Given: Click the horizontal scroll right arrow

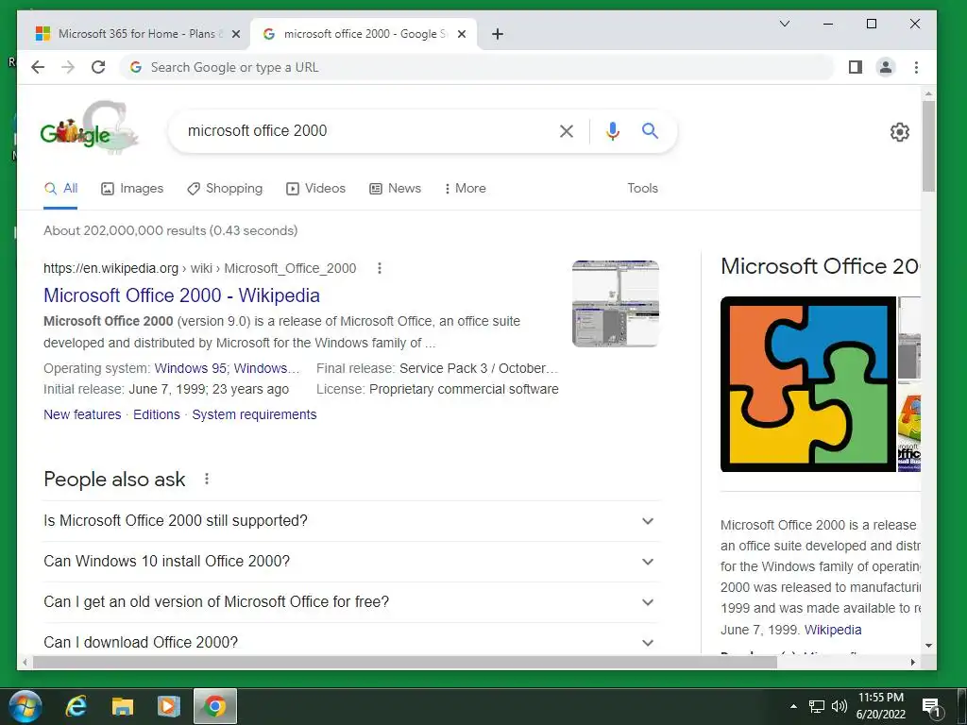Looking at the screenshot, I should pyautogui.click(x=913, y=662).
